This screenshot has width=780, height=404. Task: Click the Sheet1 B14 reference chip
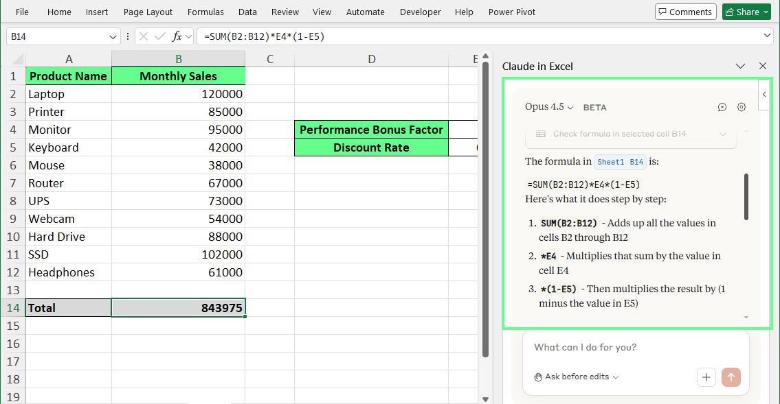(x=619, y=161)
